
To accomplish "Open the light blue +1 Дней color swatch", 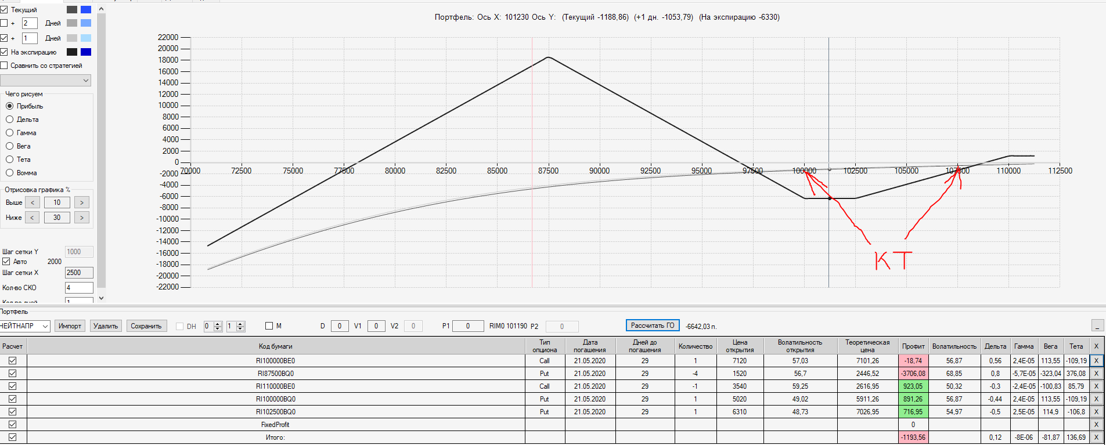I will (86, 38).
